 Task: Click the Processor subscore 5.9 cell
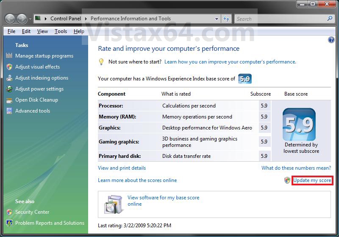(x=264, y=106)
